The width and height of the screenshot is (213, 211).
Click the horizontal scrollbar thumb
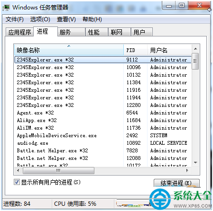(58, 171)
